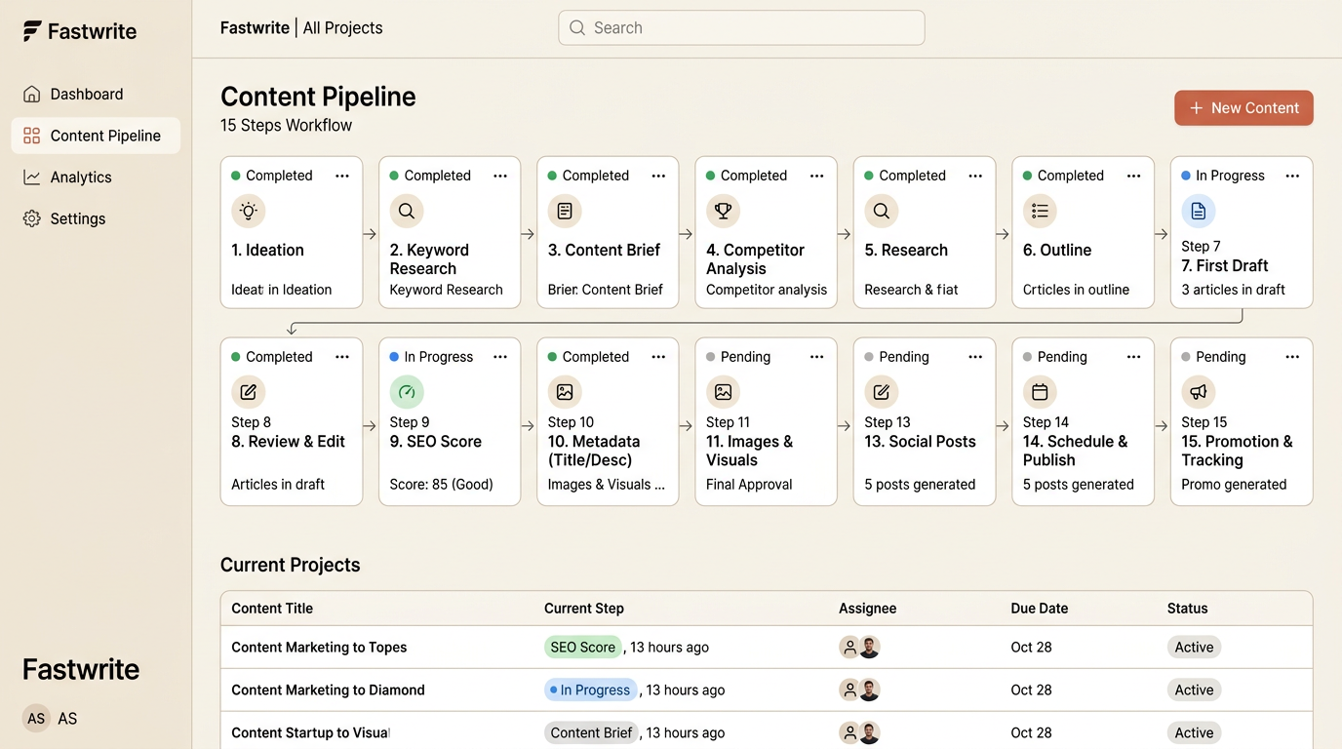Open the Content Marketing to Diamond title
This screenshot has height=749, width=1342.
[328, 690]
